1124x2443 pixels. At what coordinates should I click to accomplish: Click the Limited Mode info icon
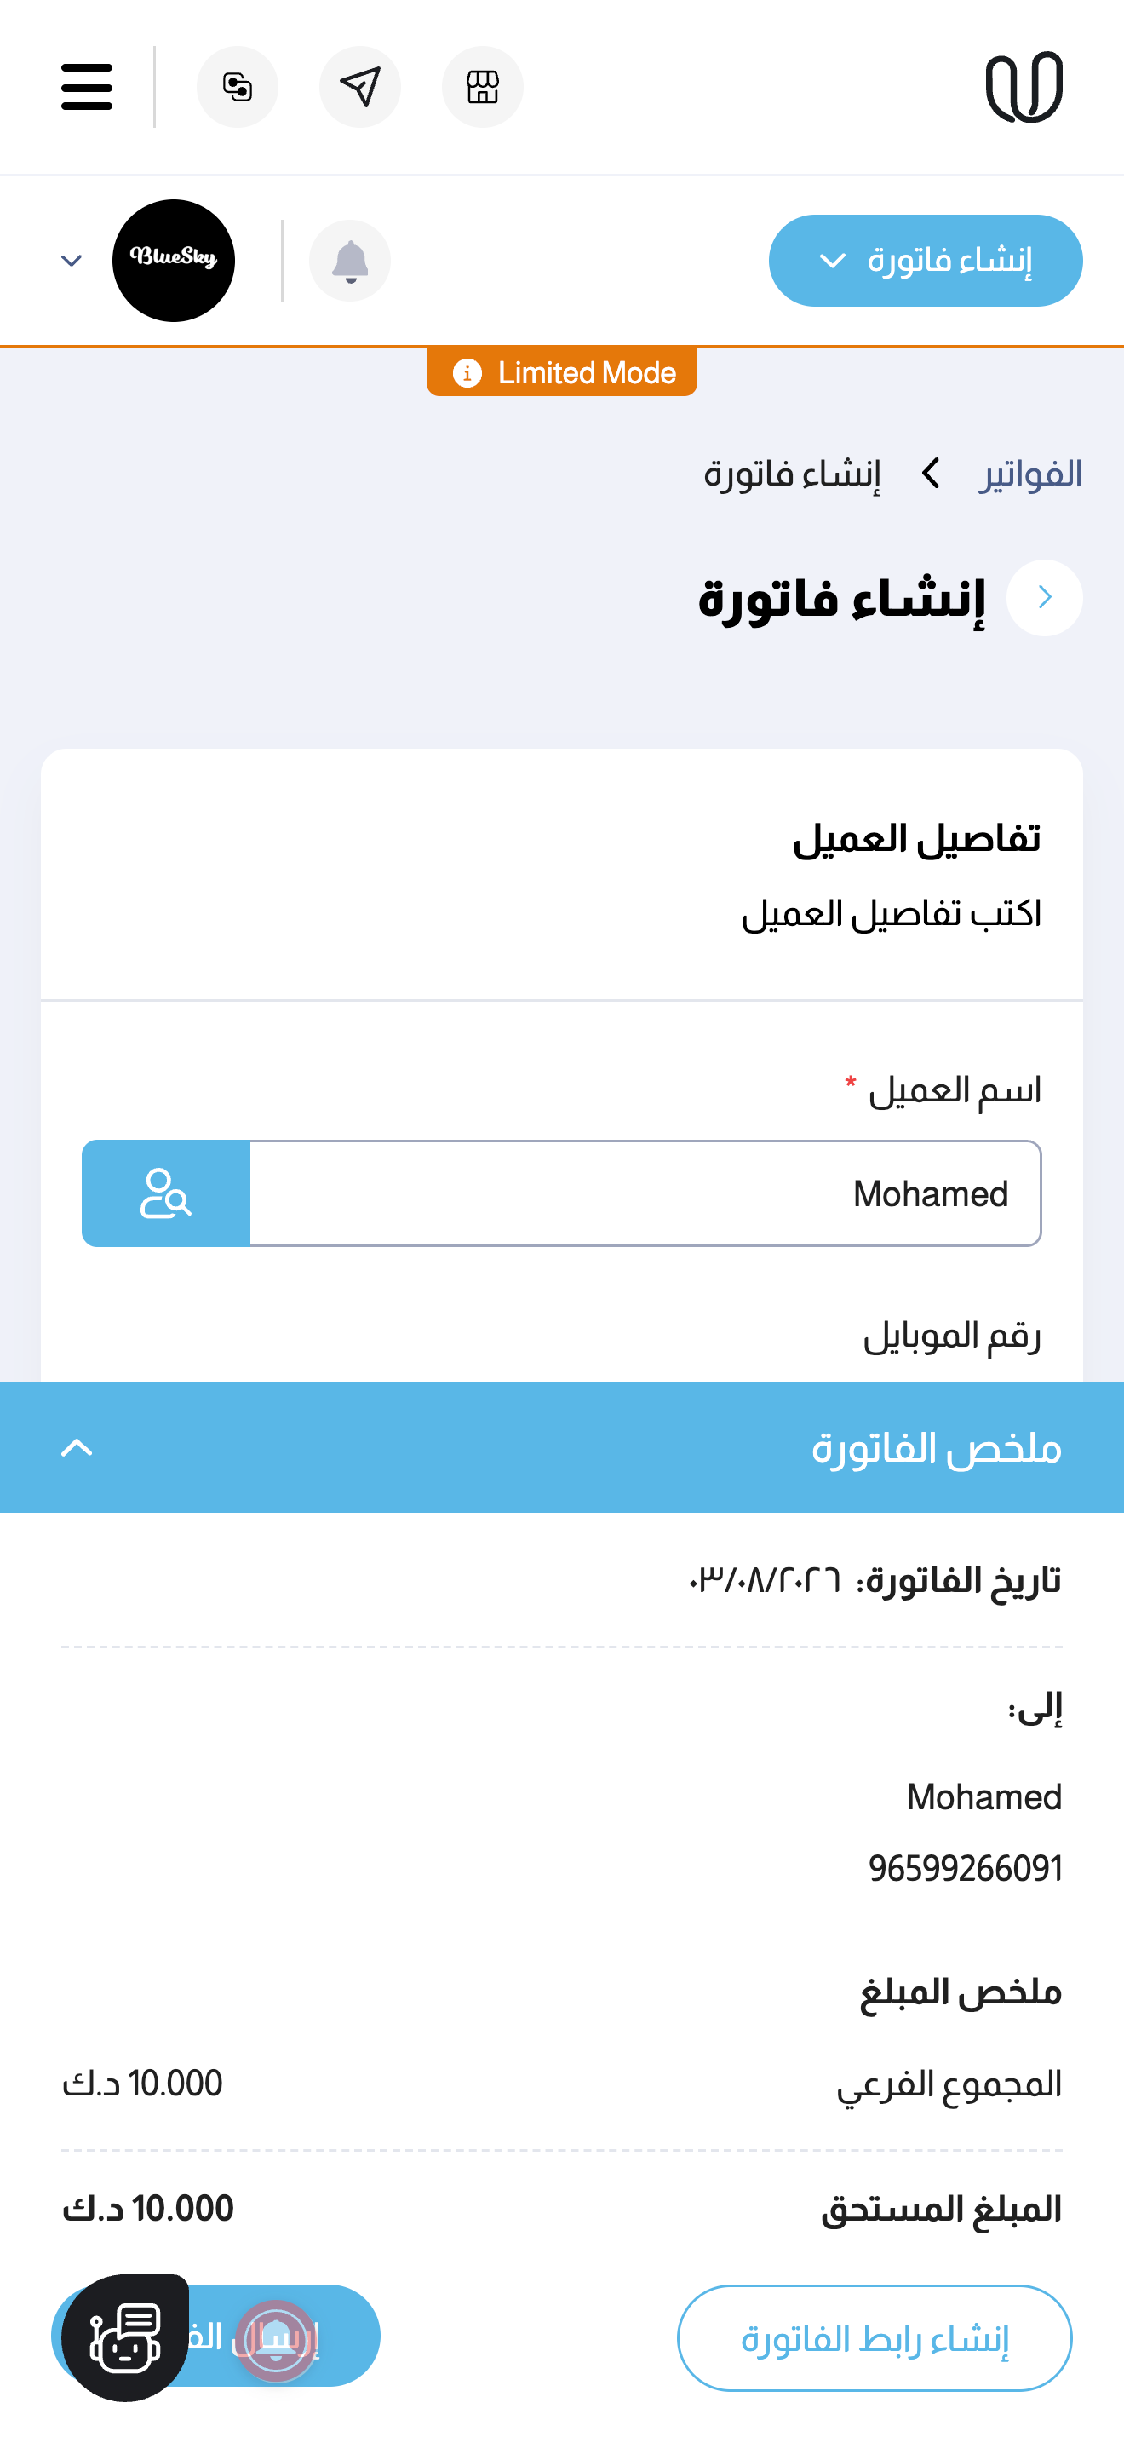467,373
